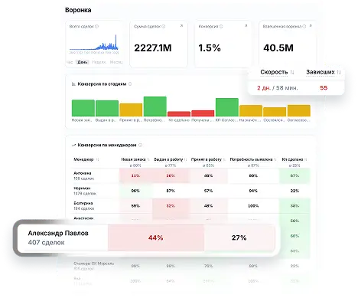Click Нариман's Новая заявка cell
Image resolution: width=358 pixels, height=298 pixels.
[135, 191]
